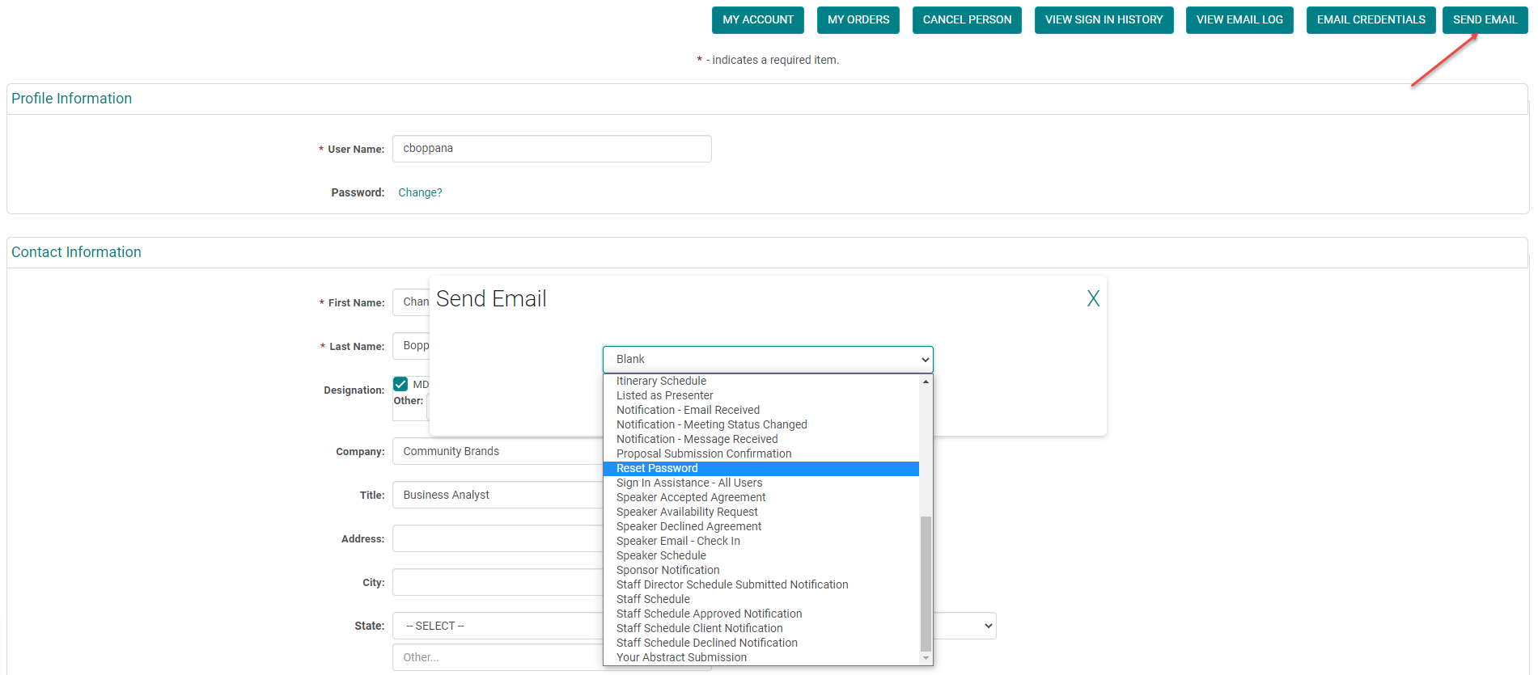Viewport: 1538px width, 675px height.
Task: Click the Cancel Person button
Action: [966, 20]
